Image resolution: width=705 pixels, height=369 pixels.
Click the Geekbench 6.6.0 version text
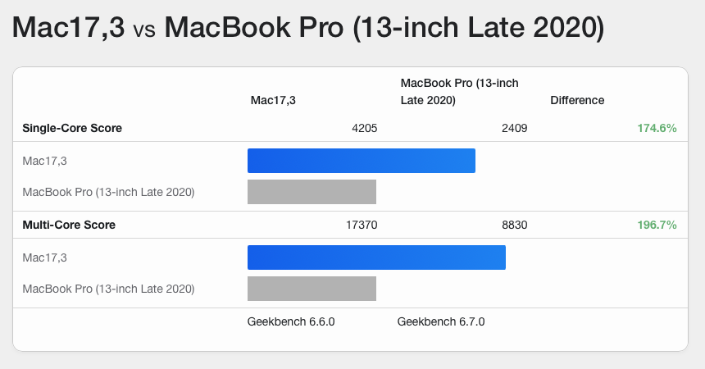point(291,321)
